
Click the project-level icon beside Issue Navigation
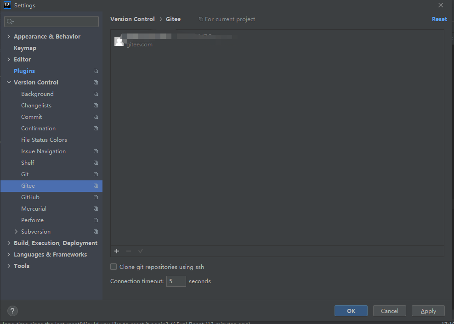click(x=96, y=151)
